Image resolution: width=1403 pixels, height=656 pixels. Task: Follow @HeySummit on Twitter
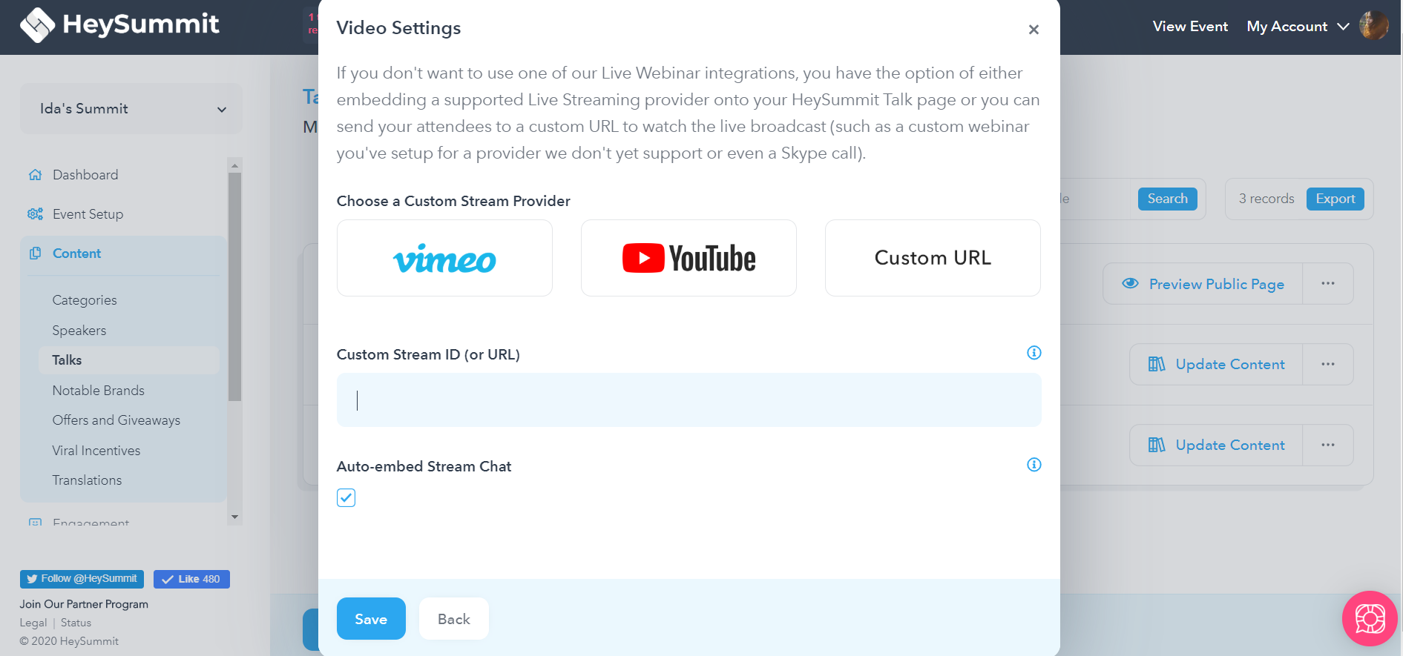click(82, 579)
